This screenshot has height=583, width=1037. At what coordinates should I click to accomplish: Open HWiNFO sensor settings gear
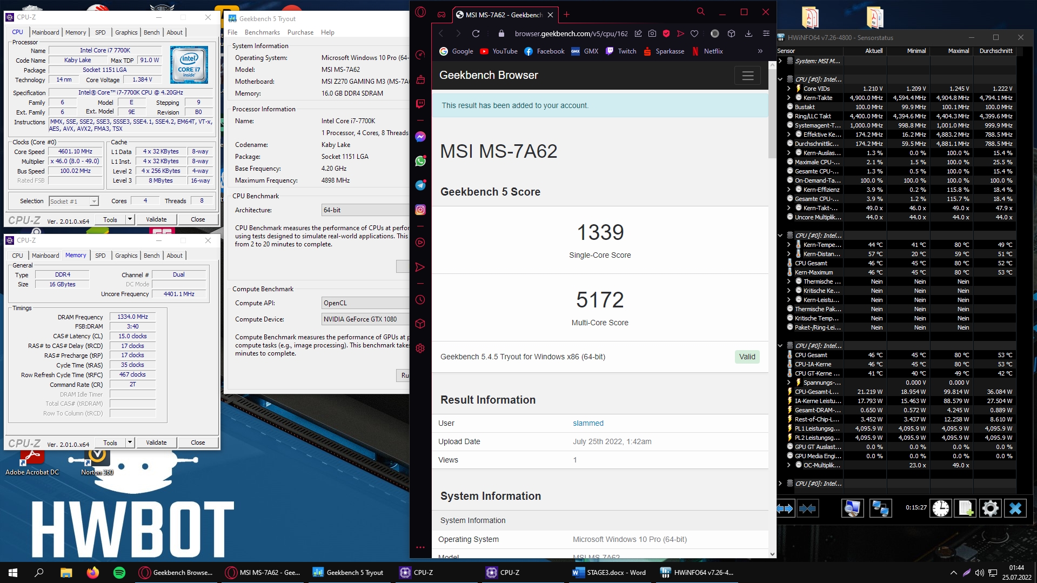coord(991,508)
